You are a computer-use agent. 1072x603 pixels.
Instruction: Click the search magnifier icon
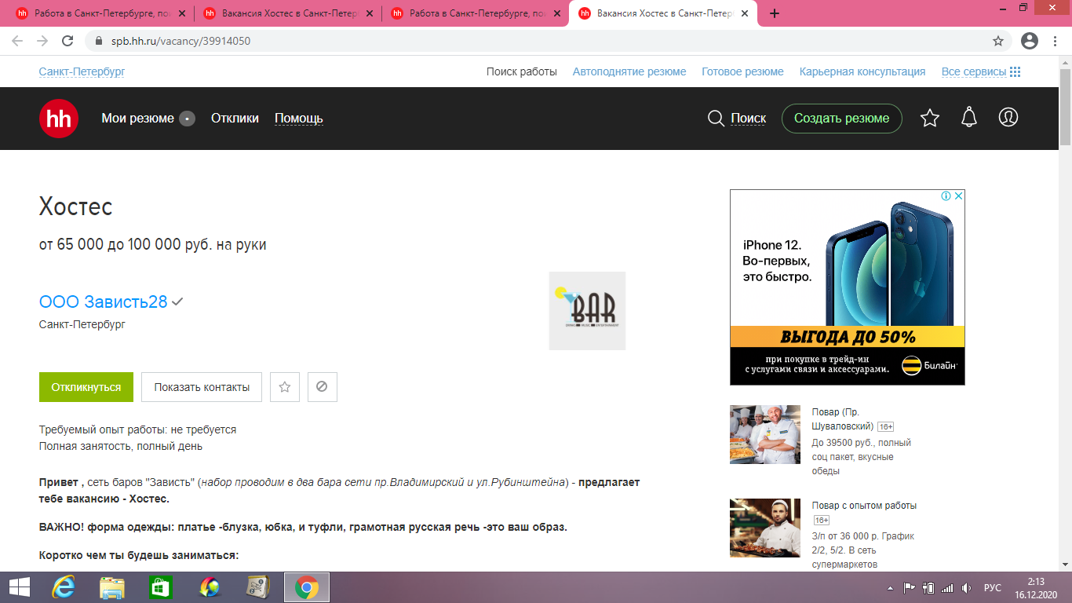tap(716, 119)
